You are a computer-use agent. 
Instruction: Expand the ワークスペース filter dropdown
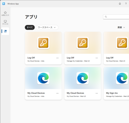47,27
